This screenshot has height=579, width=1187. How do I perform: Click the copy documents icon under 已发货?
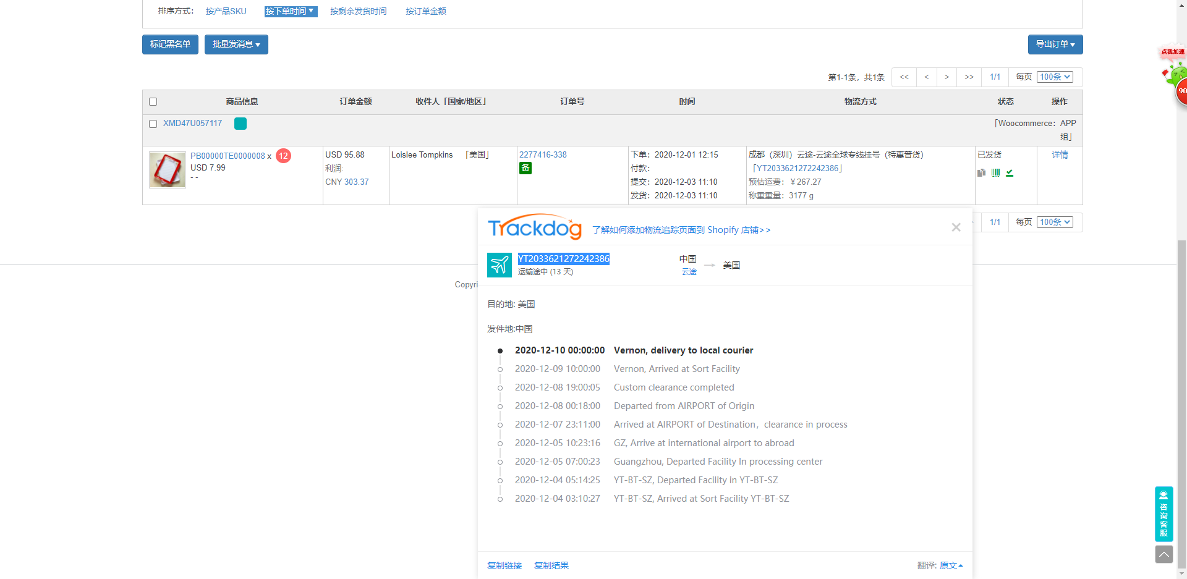[981, 173]
